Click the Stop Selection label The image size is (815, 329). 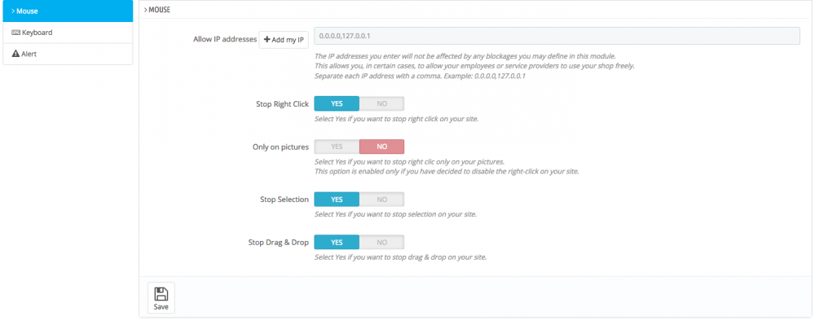(x=284, y=200)
